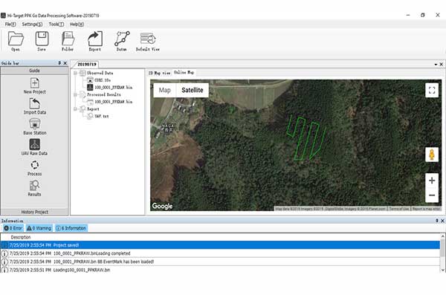Start a New Project from Guide
Image resolution: width=446 pixels, height=295 pixels.
(35, 85)
